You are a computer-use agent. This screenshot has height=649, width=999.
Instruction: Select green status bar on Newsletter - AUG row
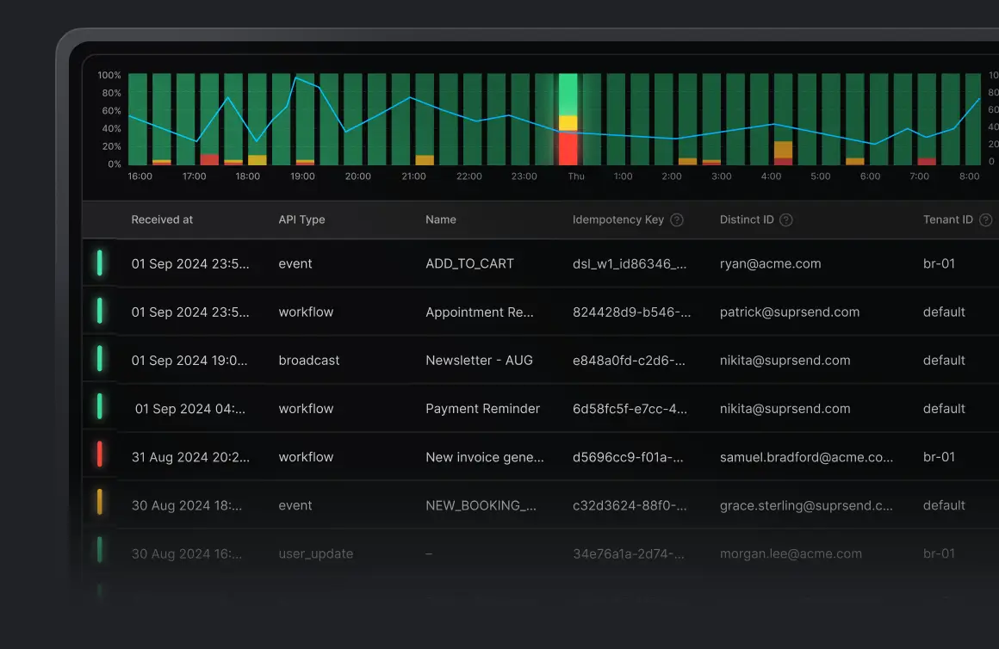click(99, 359)
